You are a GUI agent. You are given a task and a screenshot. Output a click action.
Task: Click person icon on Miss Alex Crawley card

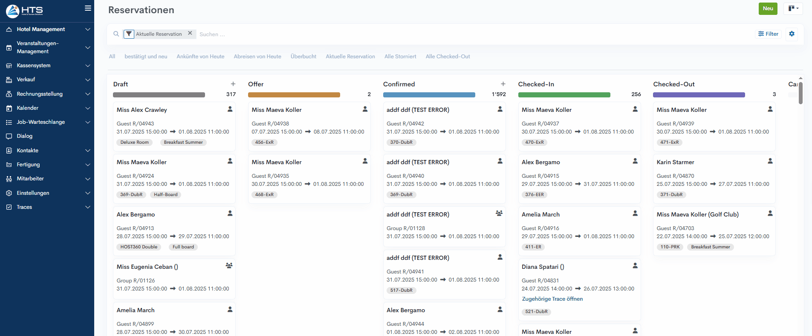[x=230, y=109]
